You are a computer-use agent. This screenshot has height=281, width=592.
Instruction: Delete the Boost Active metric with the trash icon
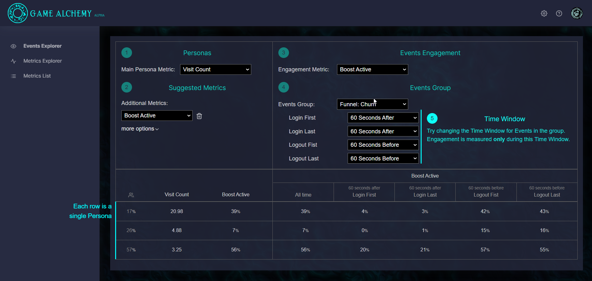click(199, 116)
